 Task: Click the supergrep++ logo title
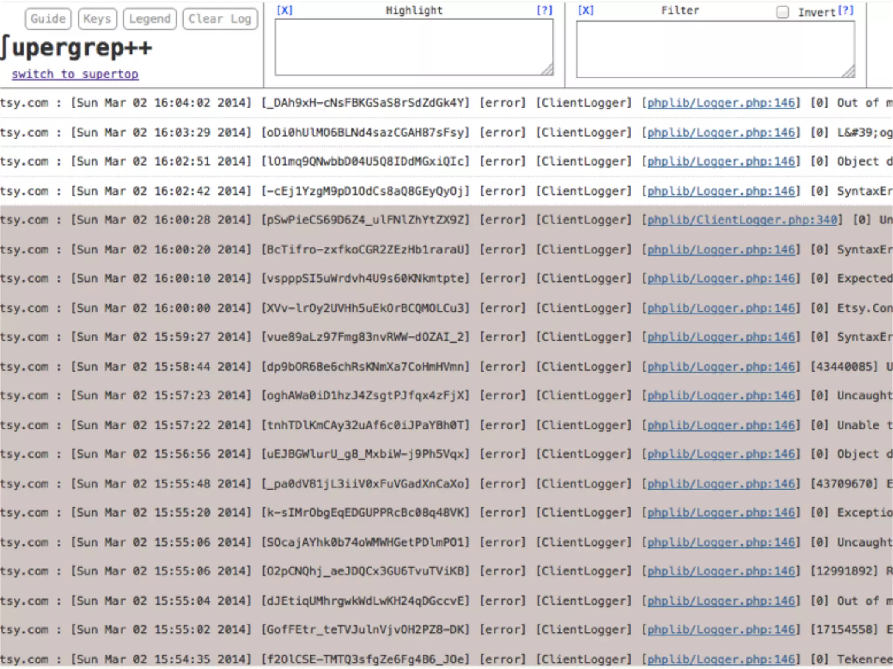(77, 48)
